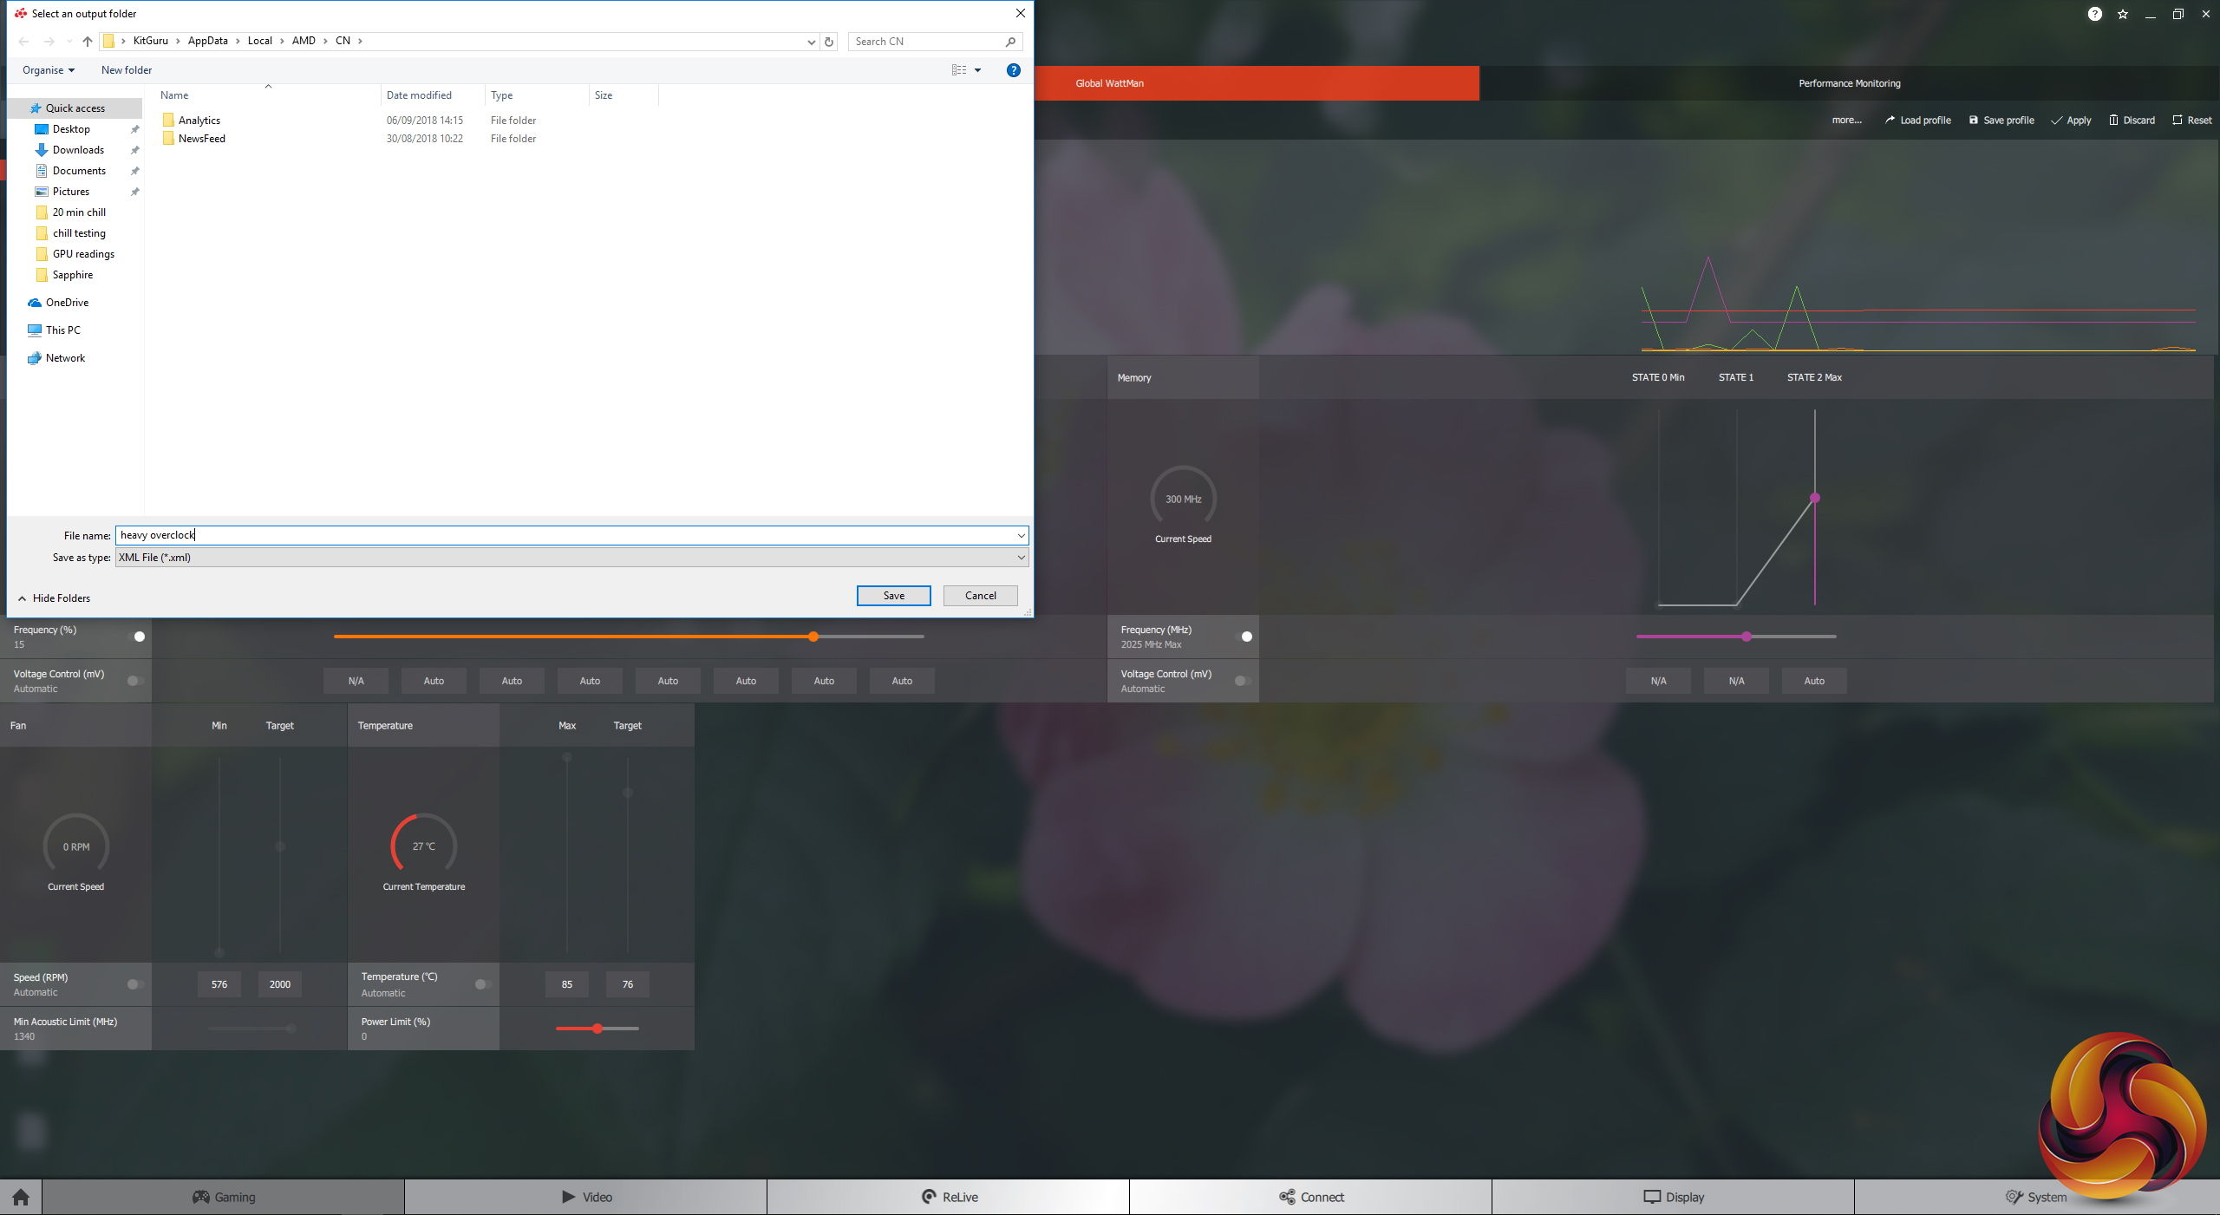Click the Power Limit slider handle
Screen dimensions: 2220x1215
click(x=597, y=1029)
